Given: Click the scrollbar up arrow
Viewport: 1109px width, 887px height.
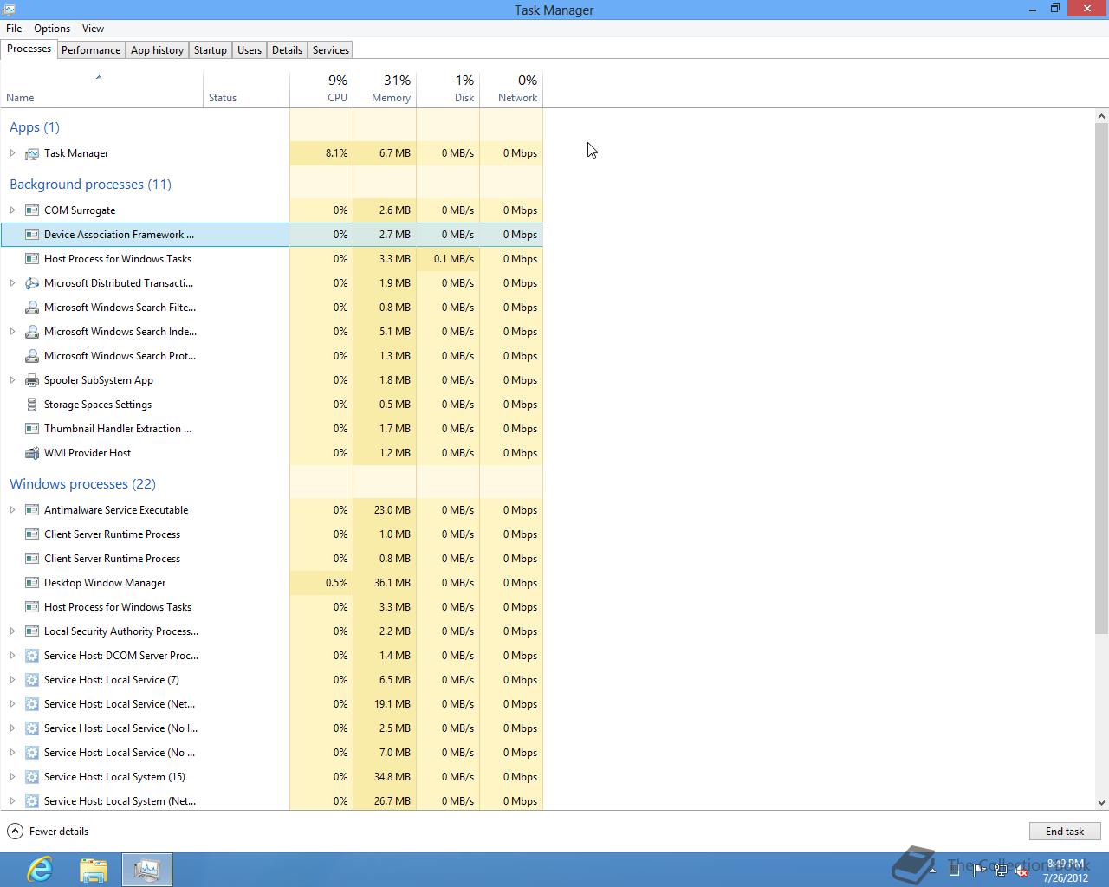Looking at the screenshot, I should pos(1102,116).
